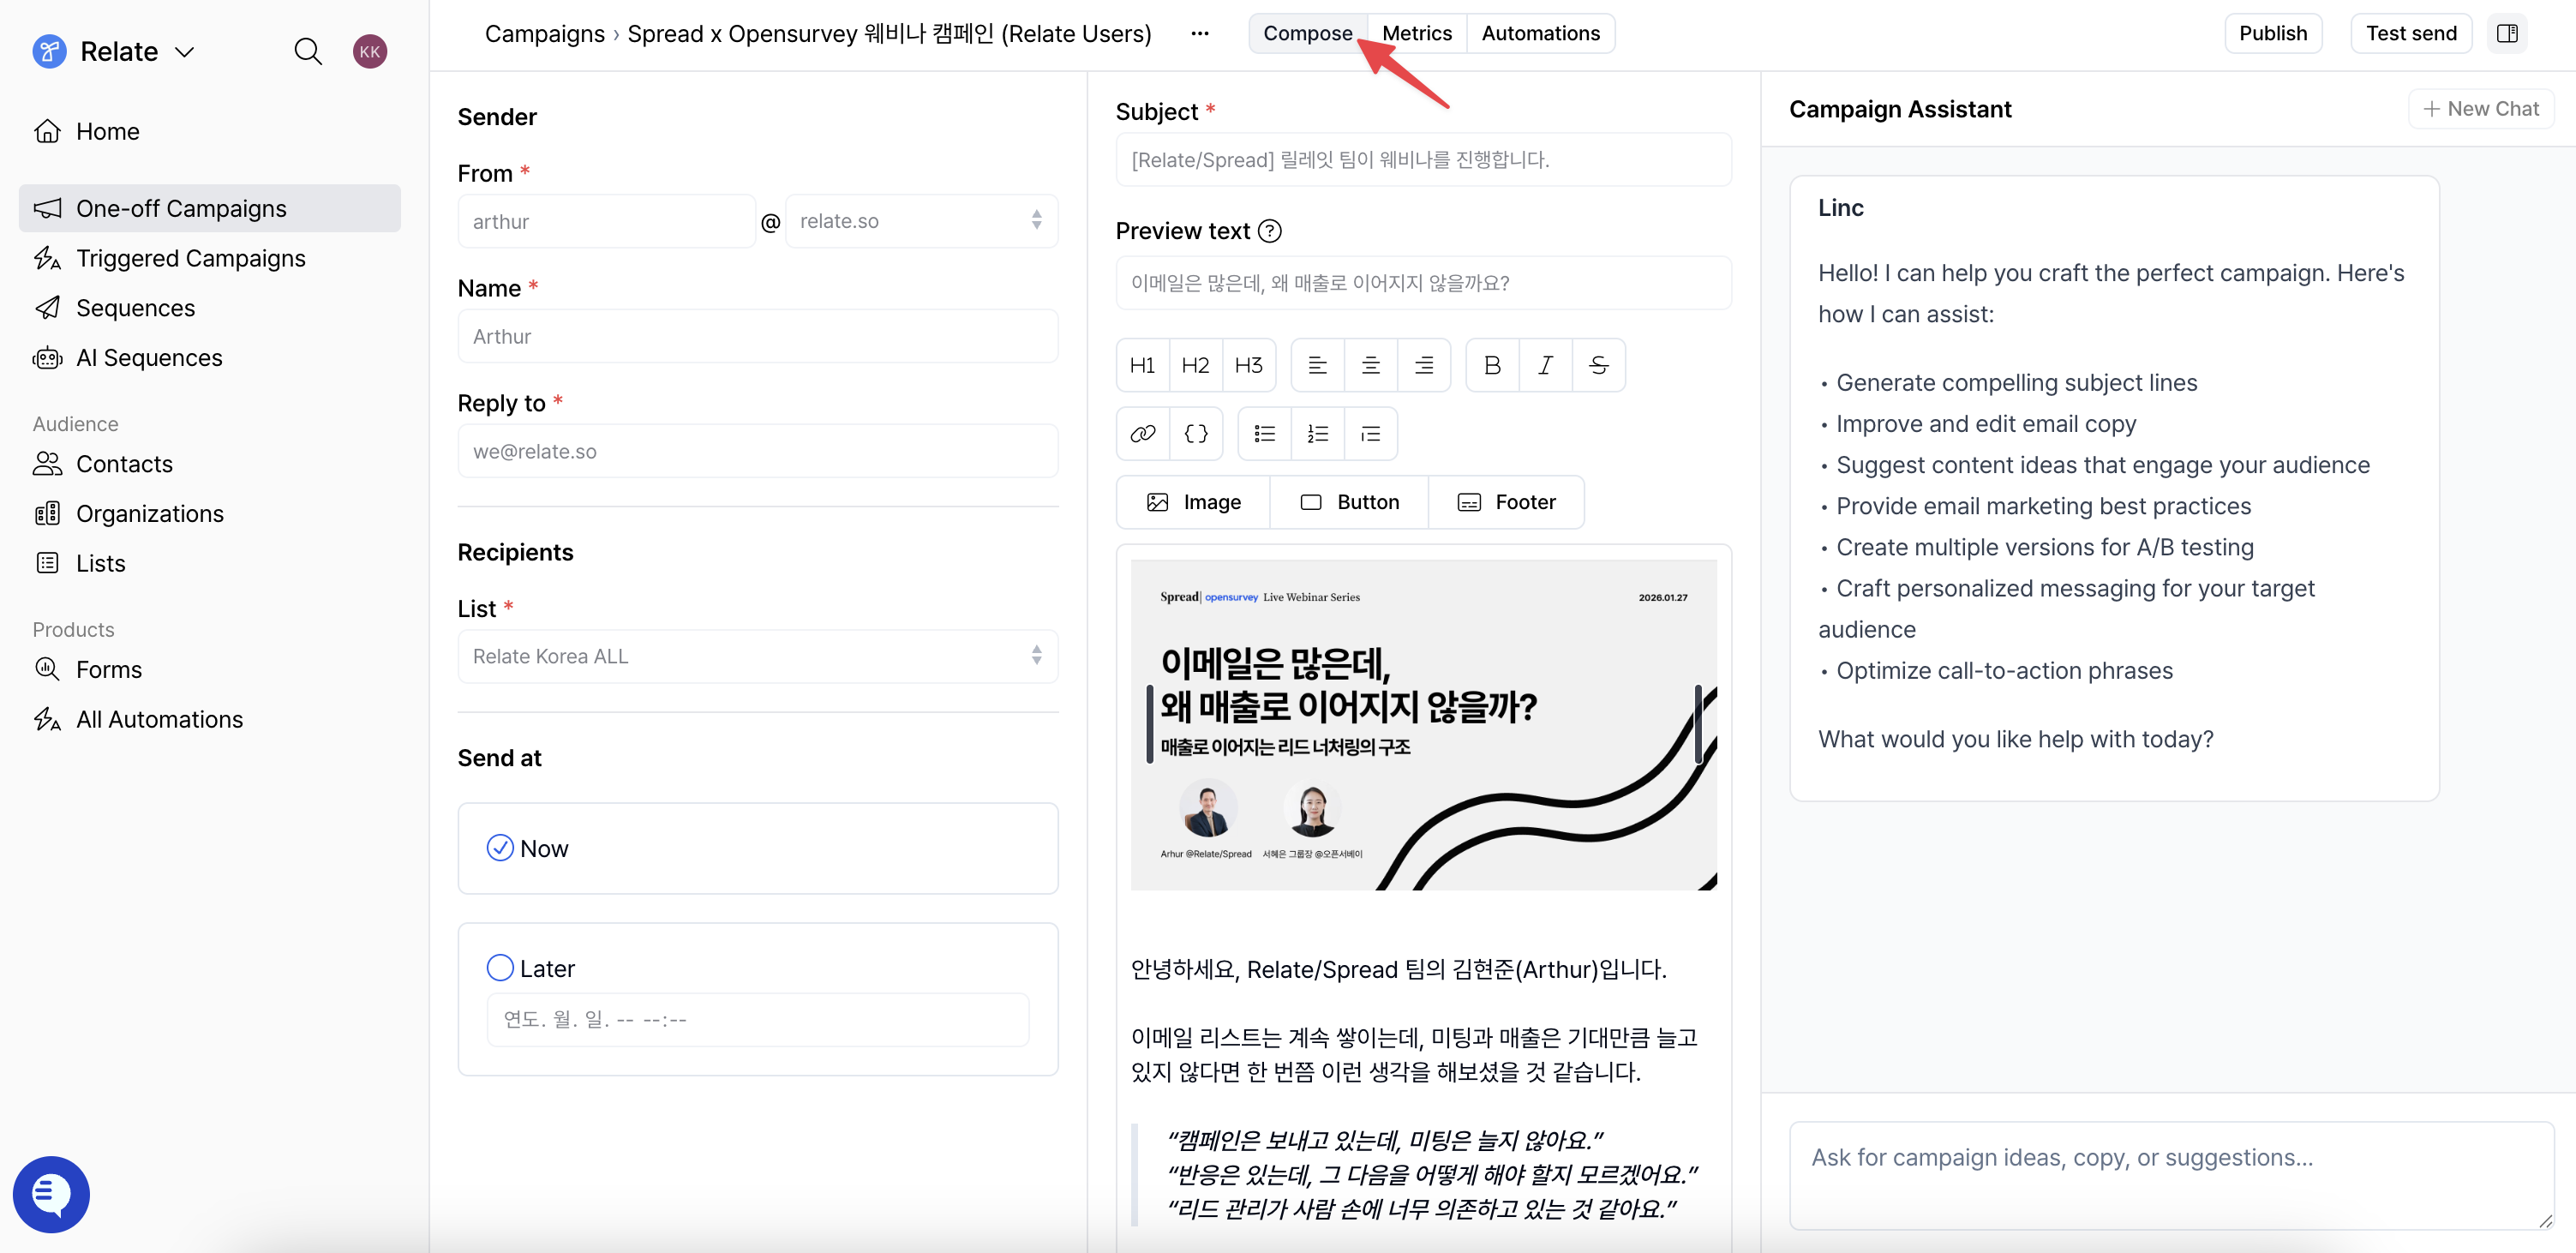Switch to the Metrics tab

[1416, 33]
